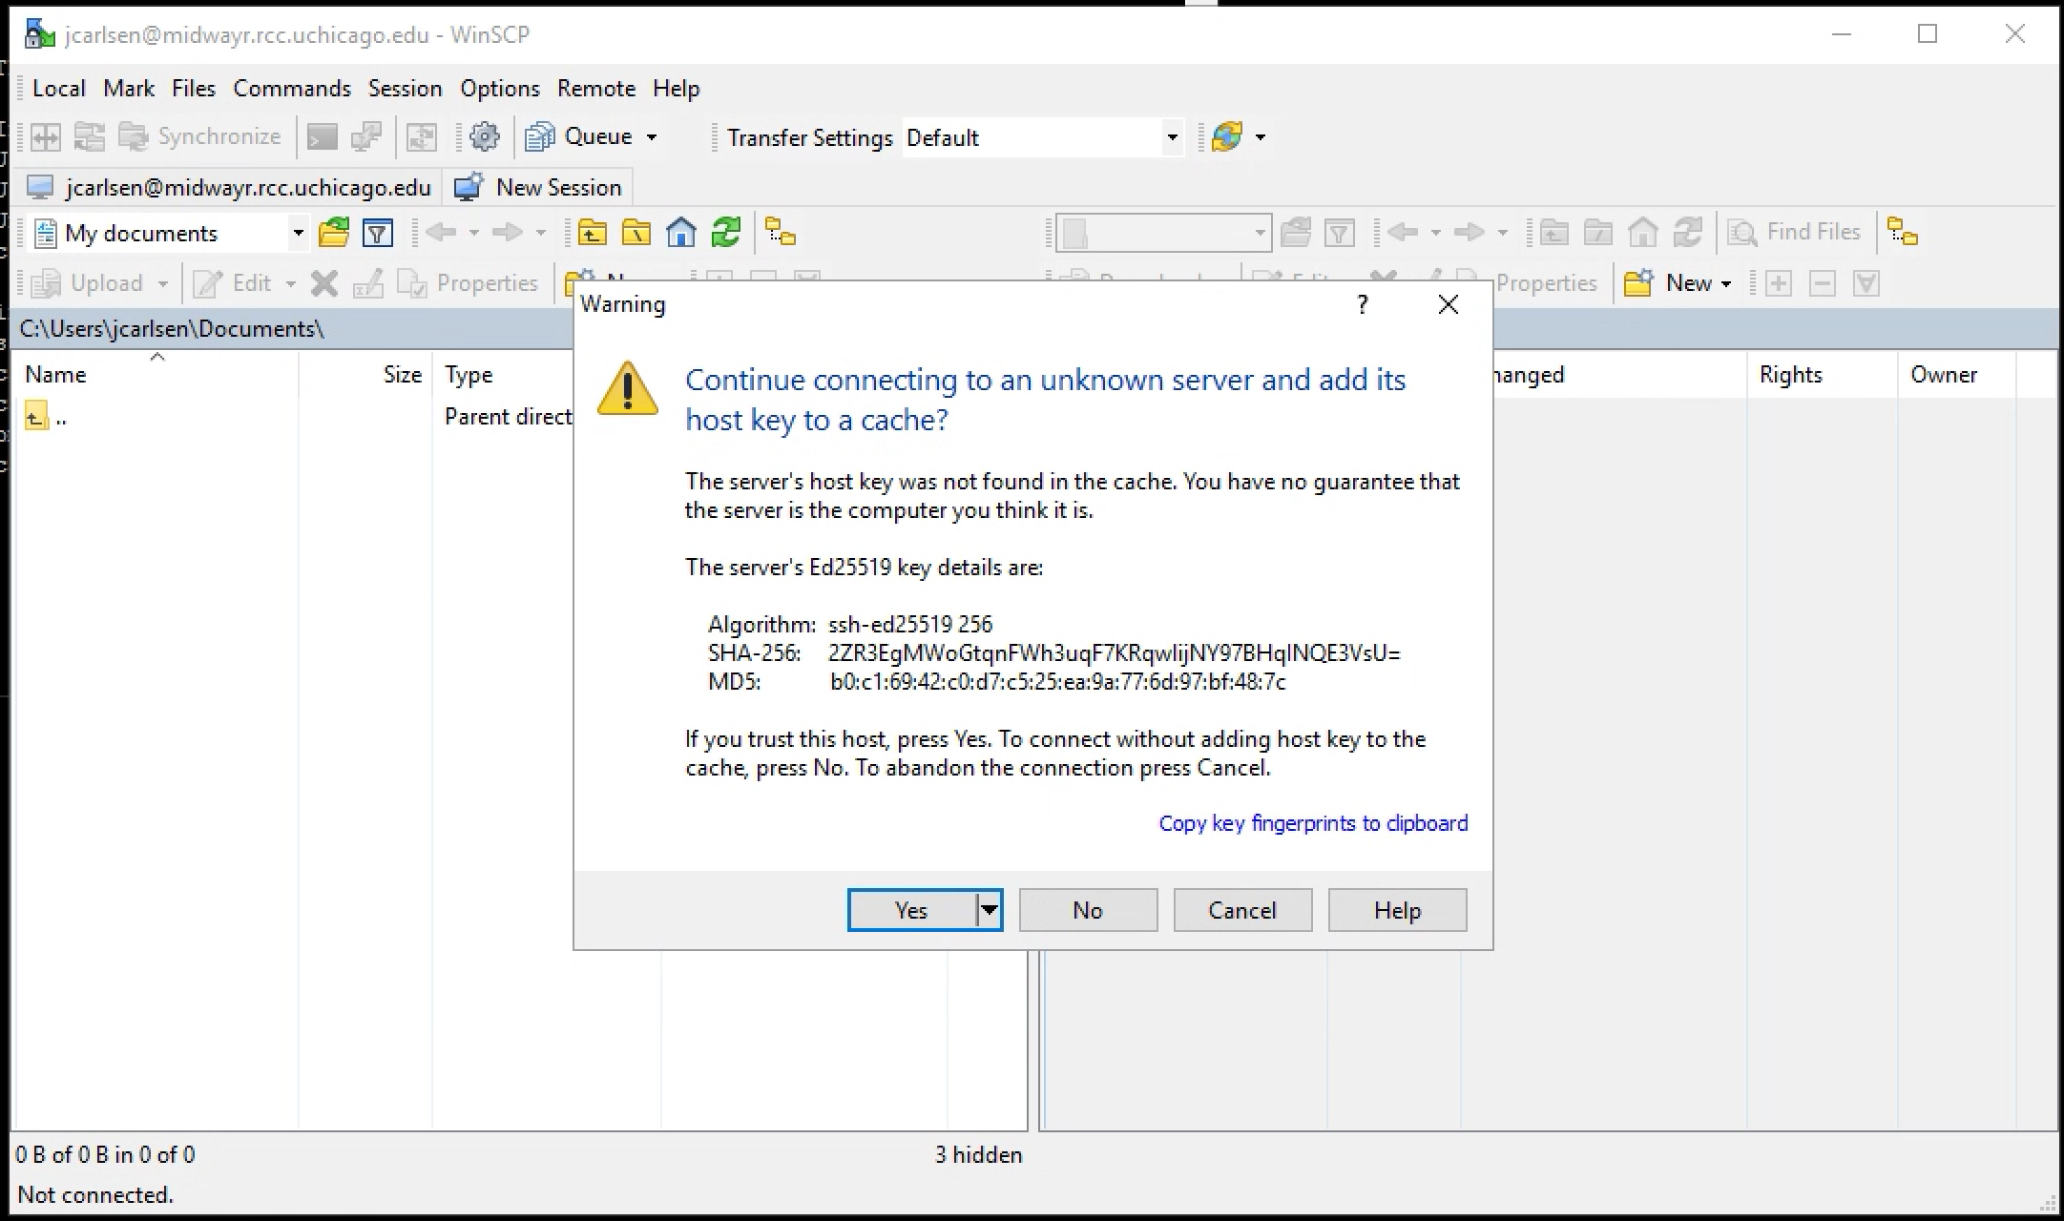Open the Local menu
This screenshot has width=2064, height=1221.
point(59,89)
